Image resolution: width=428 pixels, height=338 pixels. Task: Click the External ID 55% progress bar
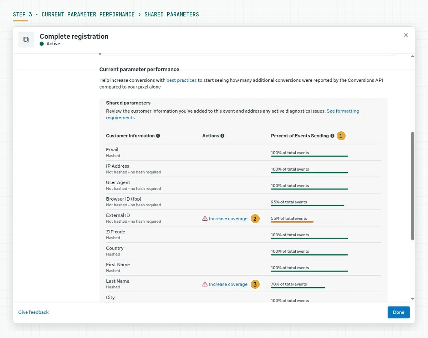pos(292,222)
